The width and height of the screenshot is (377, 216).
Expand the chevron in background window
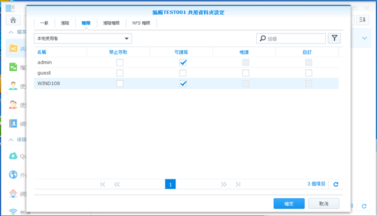coord(365,38)
